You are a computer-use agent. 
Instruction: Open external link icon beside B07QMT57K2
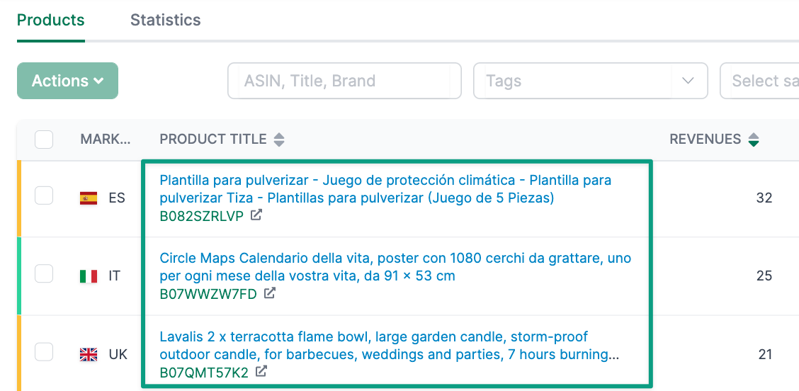tap(261, 371)
